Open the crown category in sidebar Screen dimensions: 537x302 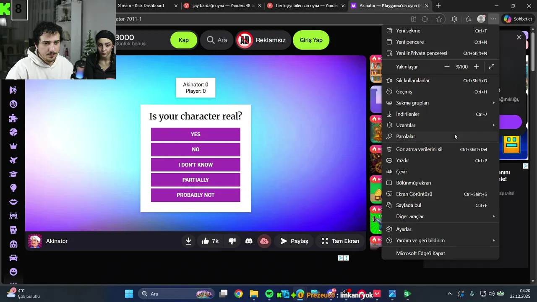click(x=13, y=146)
